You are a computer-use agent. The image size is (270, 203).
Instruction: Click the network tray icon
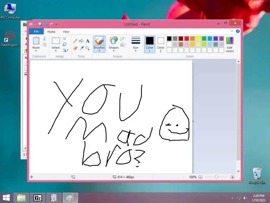[x=239, y=198]
